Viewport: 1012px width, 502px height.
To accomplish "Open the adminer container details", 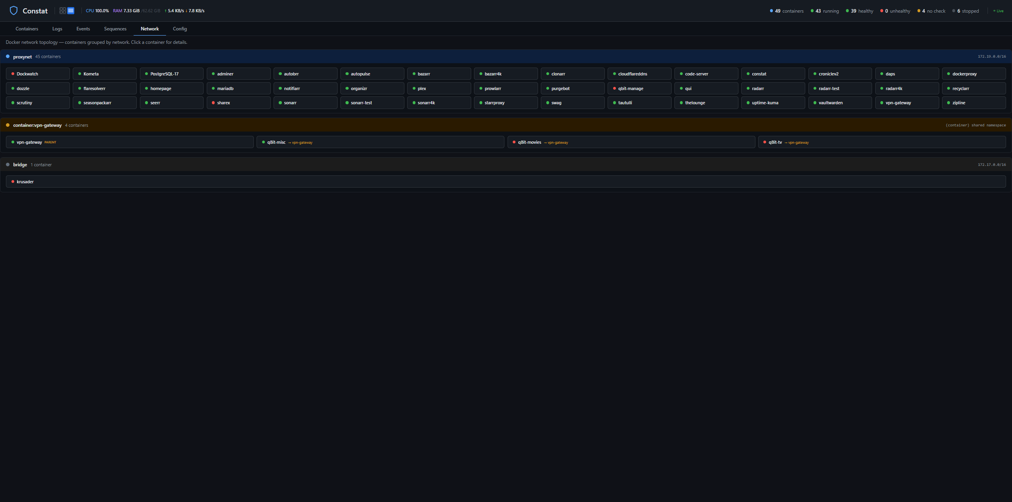I will tap(238, 74).
